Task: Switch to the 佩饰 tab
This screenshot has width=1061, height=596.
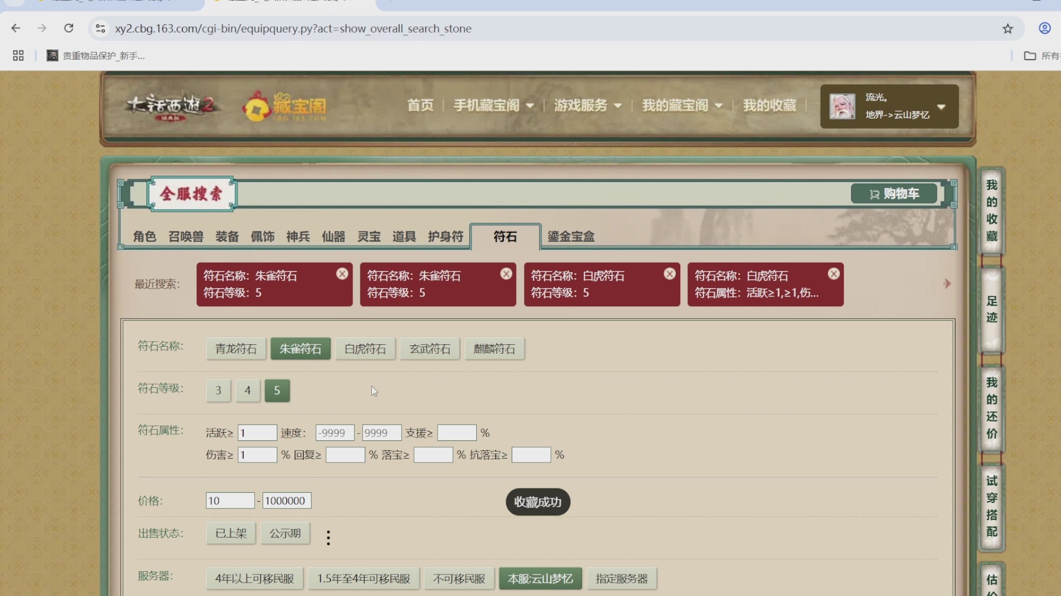Action: [262, 237]
